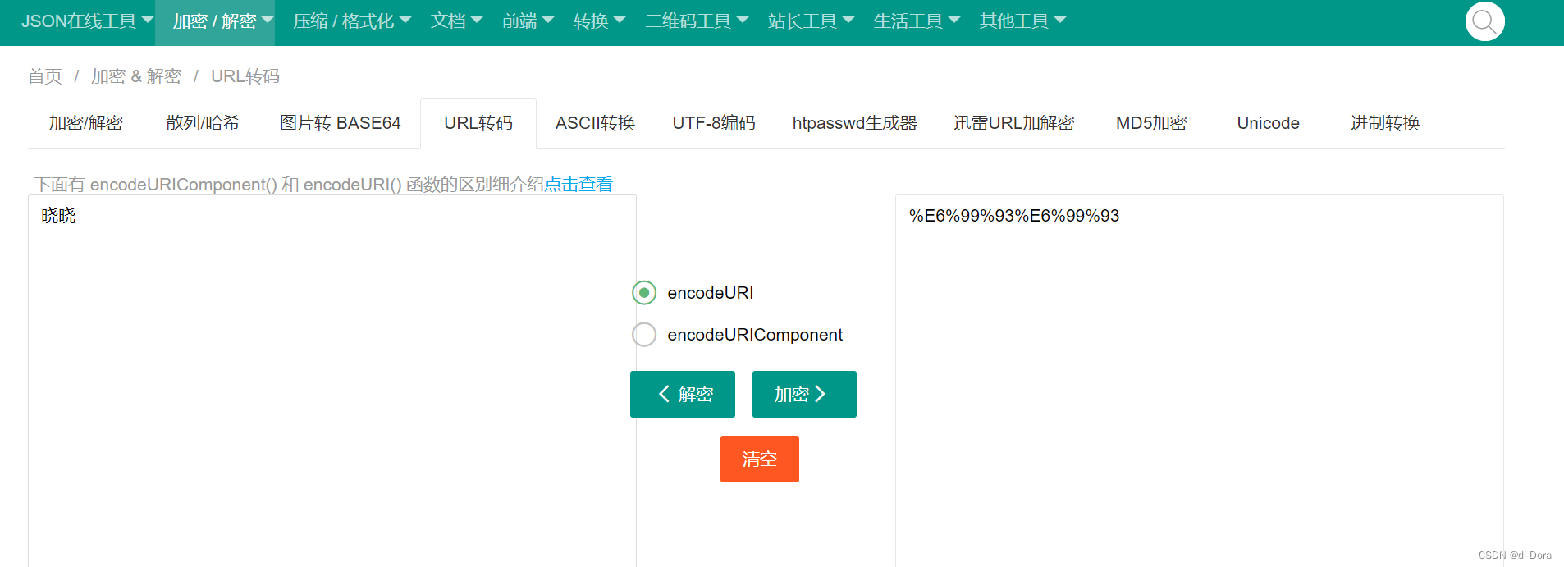Expand the 前端 dropdown menu
This screenshot has height=567, width=1564.
click(x=528, y=21)
